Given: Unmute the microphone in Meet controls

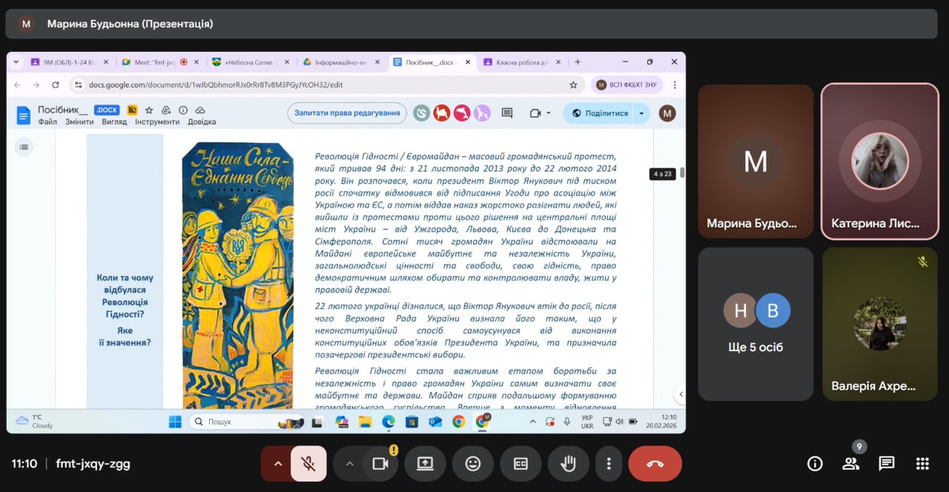Looking at the screenshot, I should 308,464.
